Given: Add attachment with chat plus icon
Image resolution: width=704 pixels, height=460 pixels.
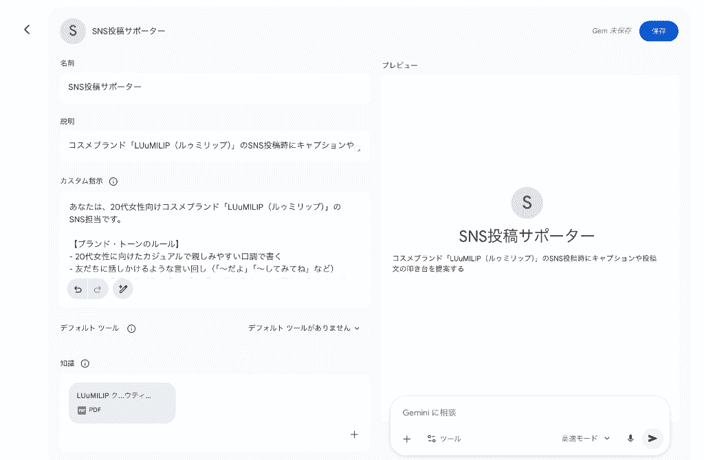Looking at the screenshot, I should pyautogui.click(x=407, y=439).
